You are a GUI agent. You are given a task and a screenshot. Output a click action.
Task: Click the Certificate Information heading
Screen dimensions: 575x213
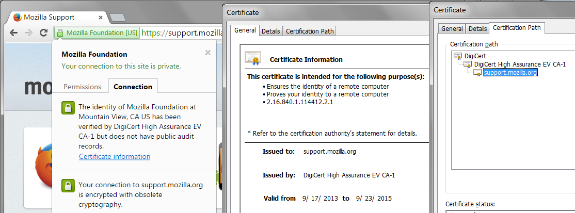click(306, 59)
